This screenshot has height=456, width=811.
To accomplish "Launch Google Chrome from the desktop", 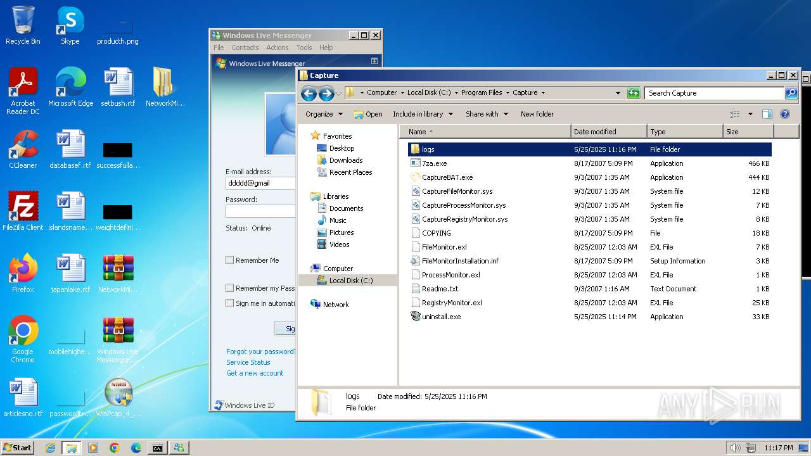I will click(x=23, y=339).
